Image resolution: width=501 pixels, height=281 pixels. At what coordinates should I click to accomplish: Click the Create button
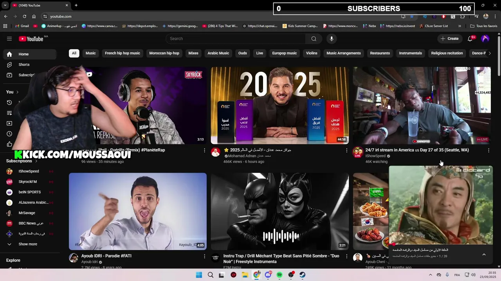pos(449,39)
